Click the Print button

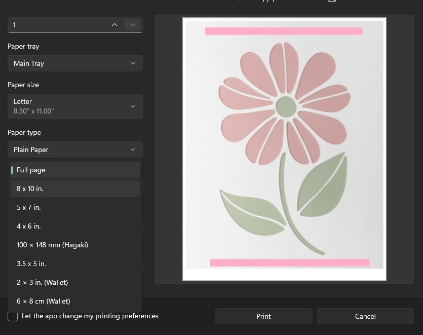click(x=263, y=316)
